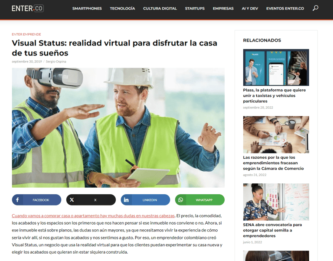Open the search magnifier icon in header
The height and width of the screenshot is (261, 333).
(315, 8)
